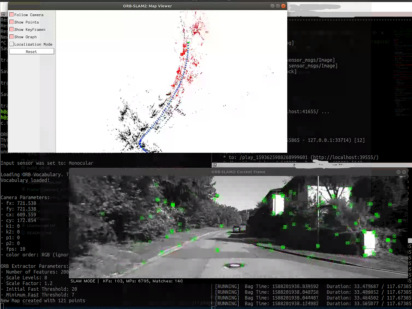Select the ORB-SLAM2: Map Viewer window title

point(147,6)
